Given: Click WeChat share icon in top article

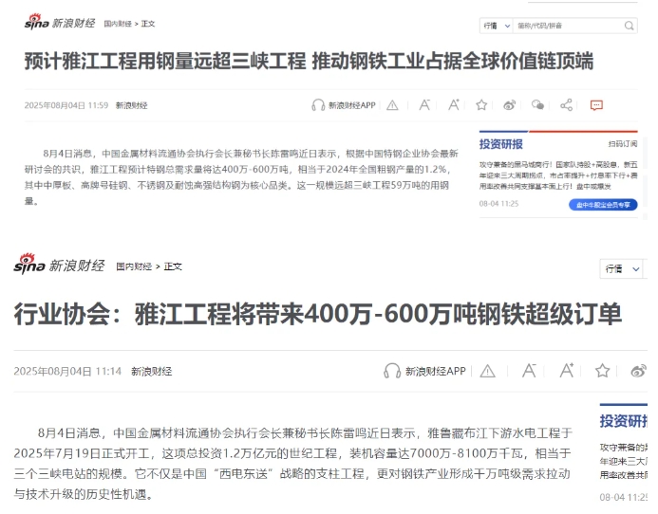Looking at the screenshot, I should 538,105.
